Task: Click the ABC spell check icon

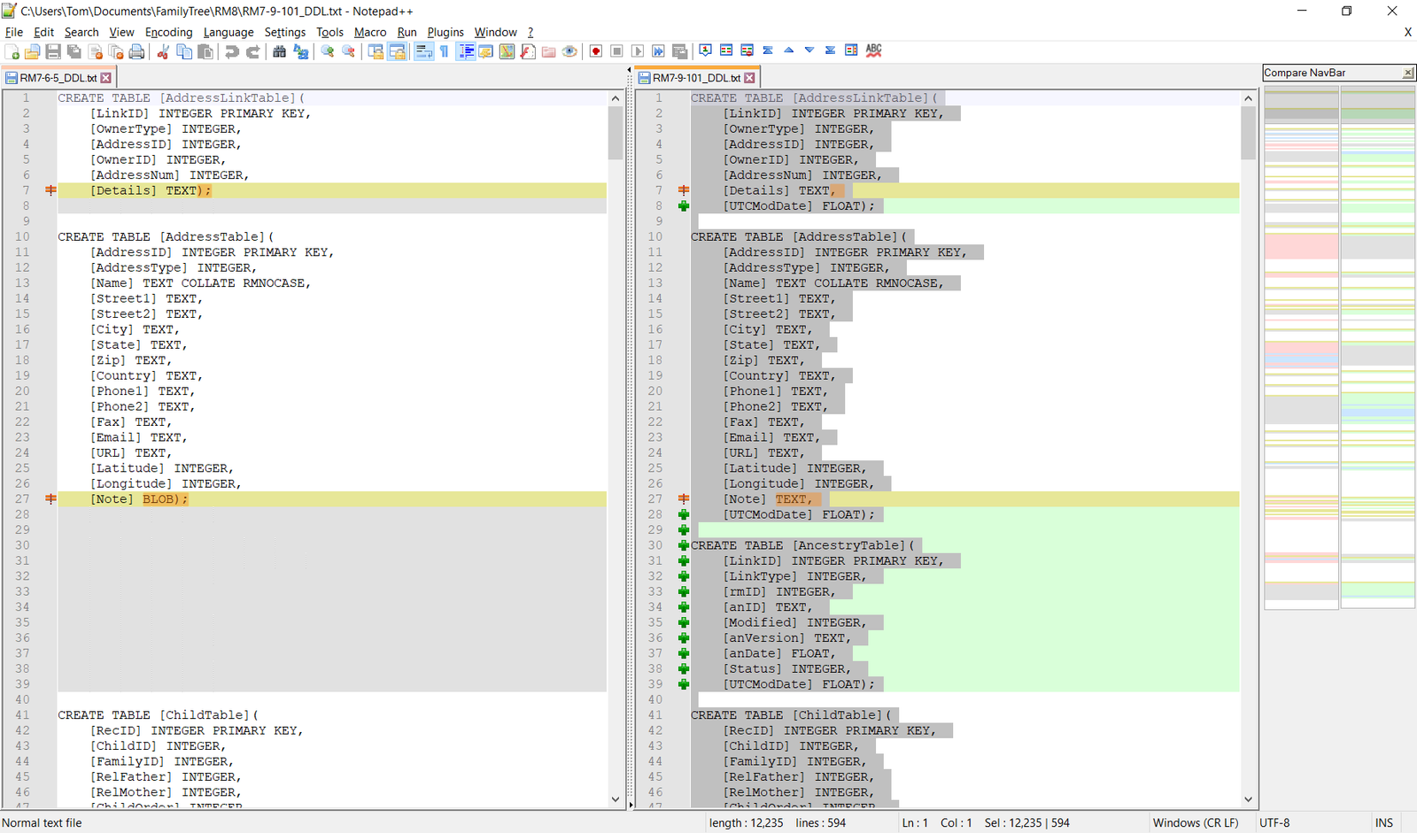Action: (x=874, y=50)
